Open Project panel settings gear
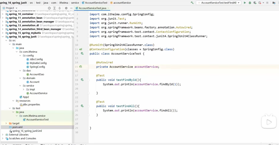 [66, 8]
